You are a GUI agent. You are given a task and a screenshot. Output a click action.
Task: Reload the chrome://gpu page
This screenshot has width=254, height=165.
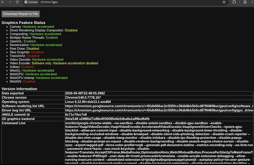[17, 2]
